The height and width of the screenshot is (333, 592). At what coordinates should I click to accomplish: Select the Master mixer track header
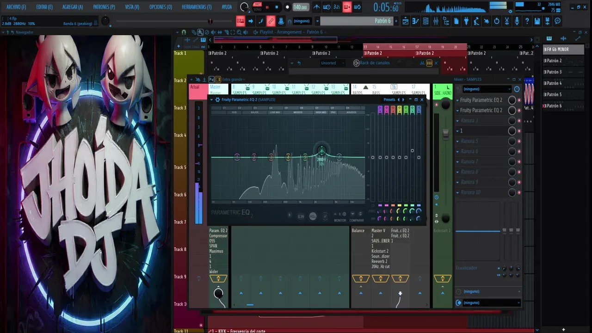coord(218,89)
